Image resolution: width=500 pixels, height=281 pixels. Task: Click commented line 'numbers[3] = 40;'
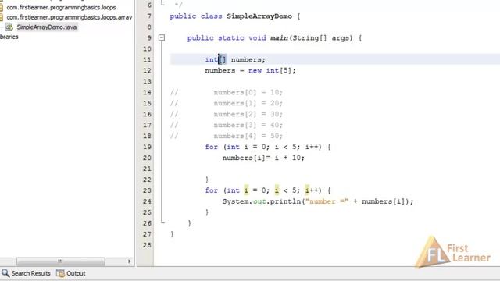[x=248, y=125]
